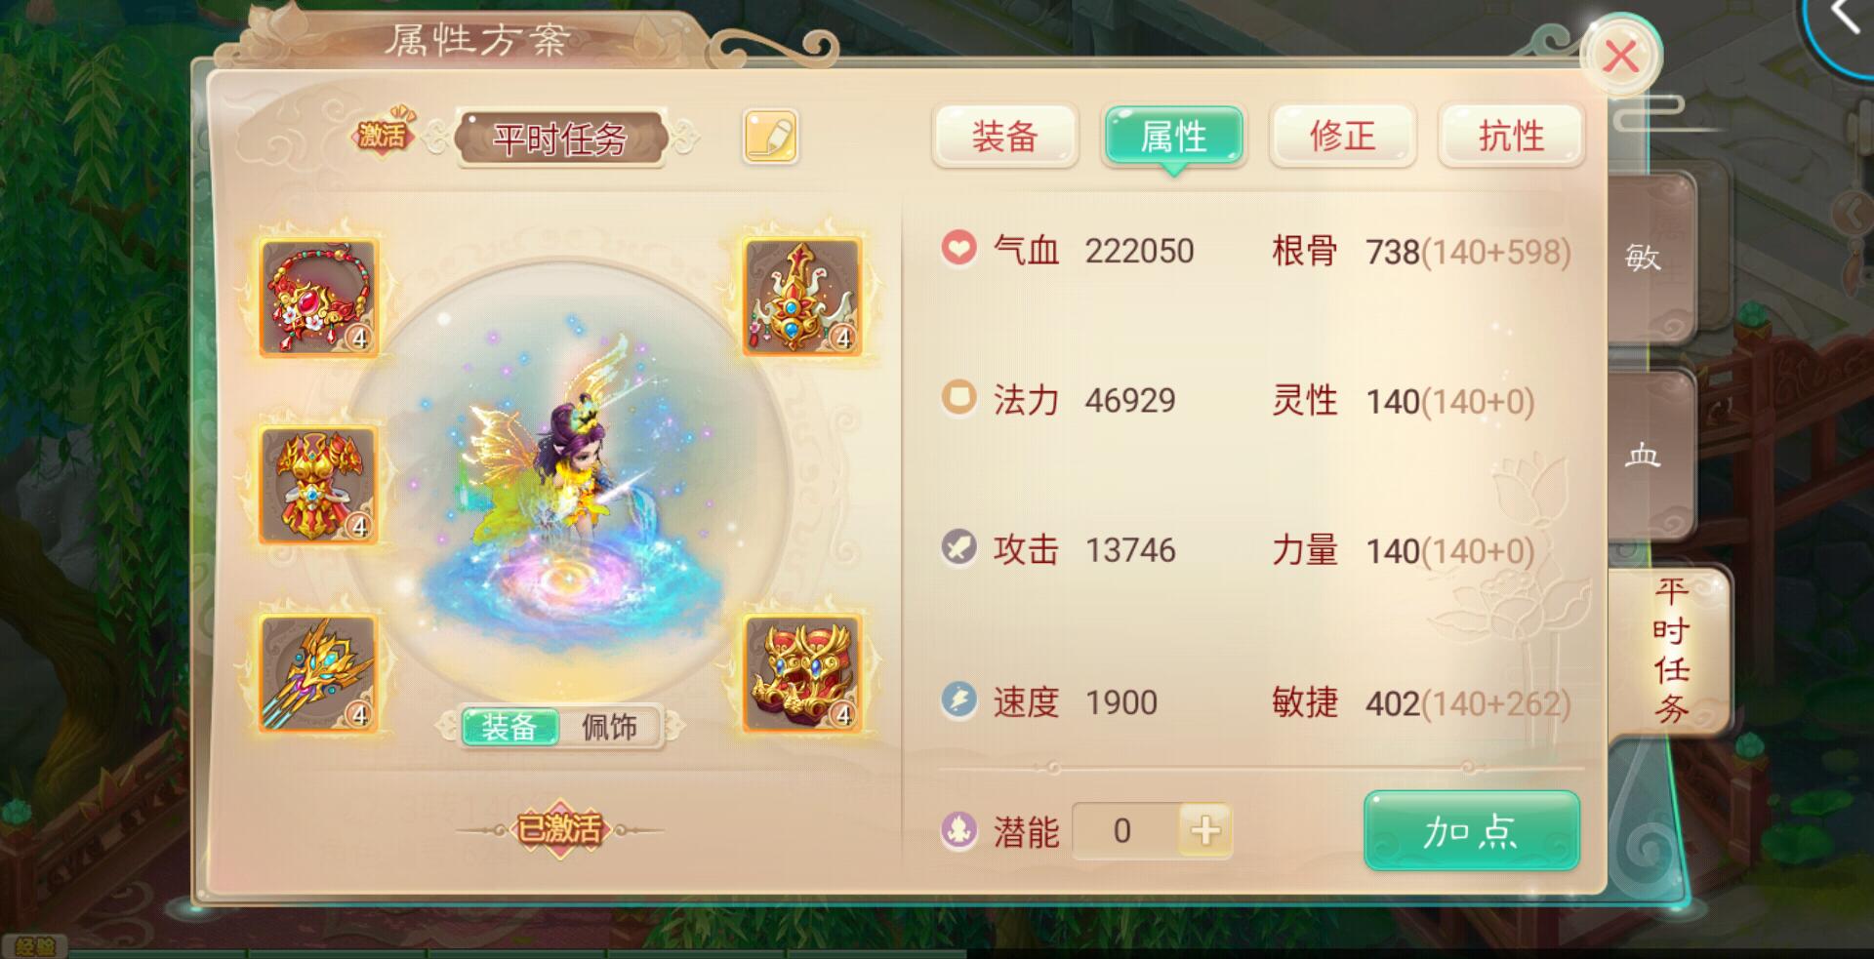1874x959 pixels.
Task: Select the golden trident weapon slot
Action: (x=318, y=673)
